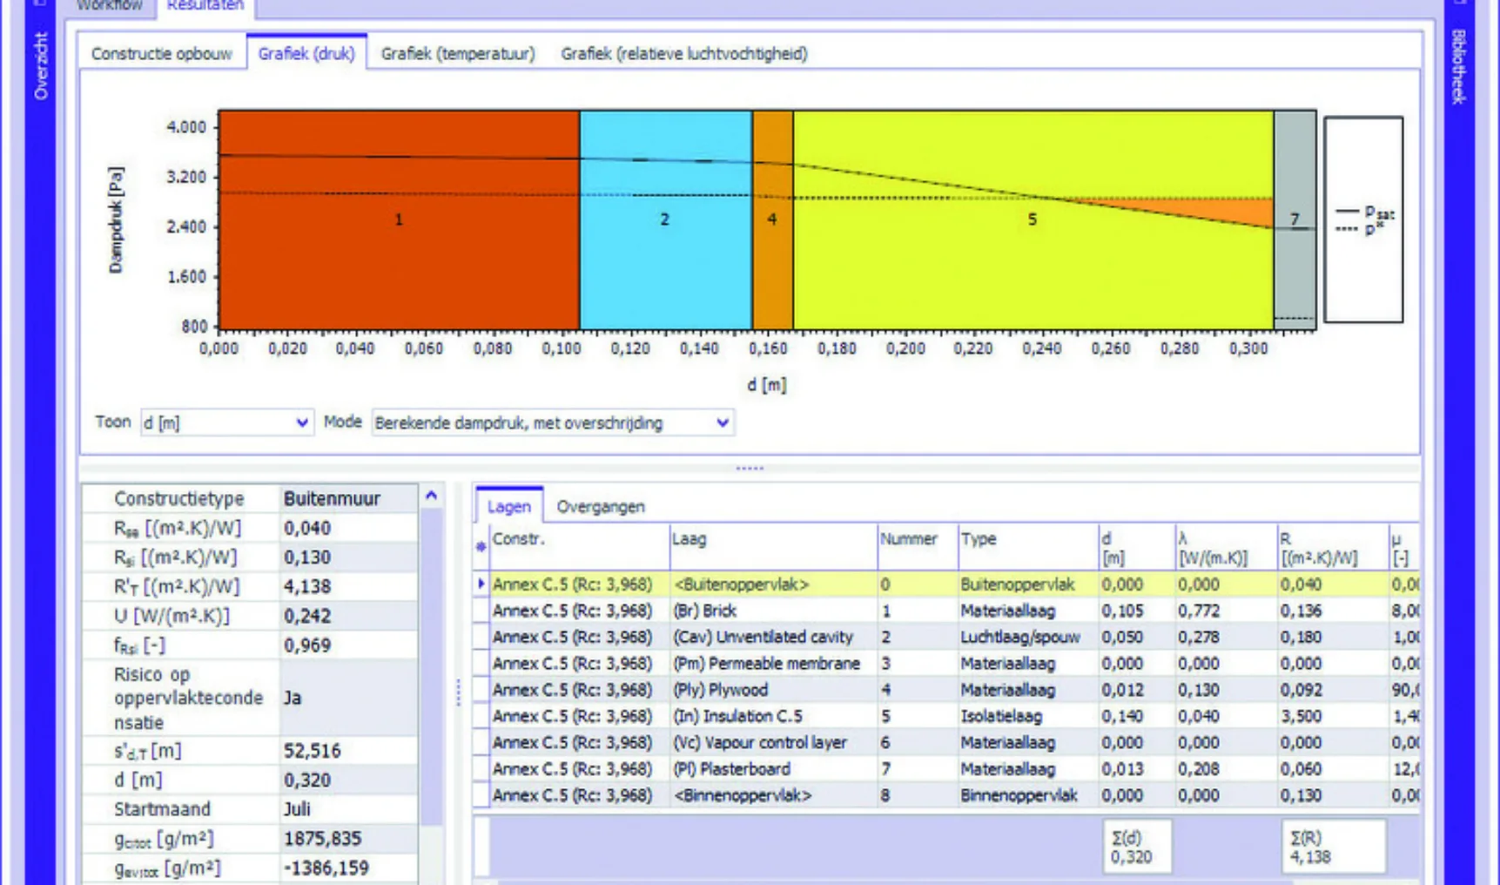Open the Bibliotheek side panel
1500x885 pixels.
pos(1459,66)
